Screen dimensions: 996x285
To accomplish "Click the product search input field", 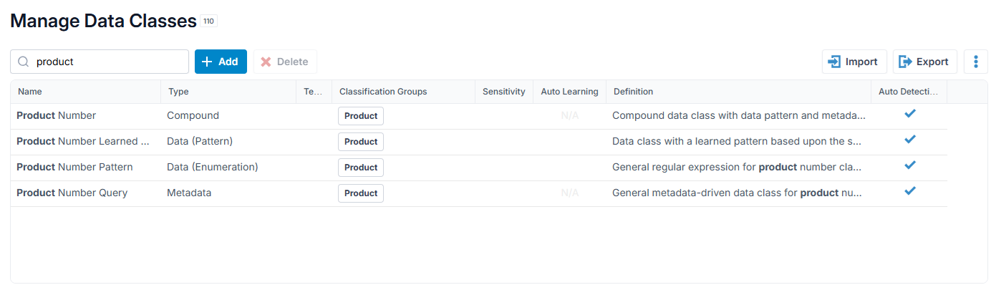I will [100, 62].
